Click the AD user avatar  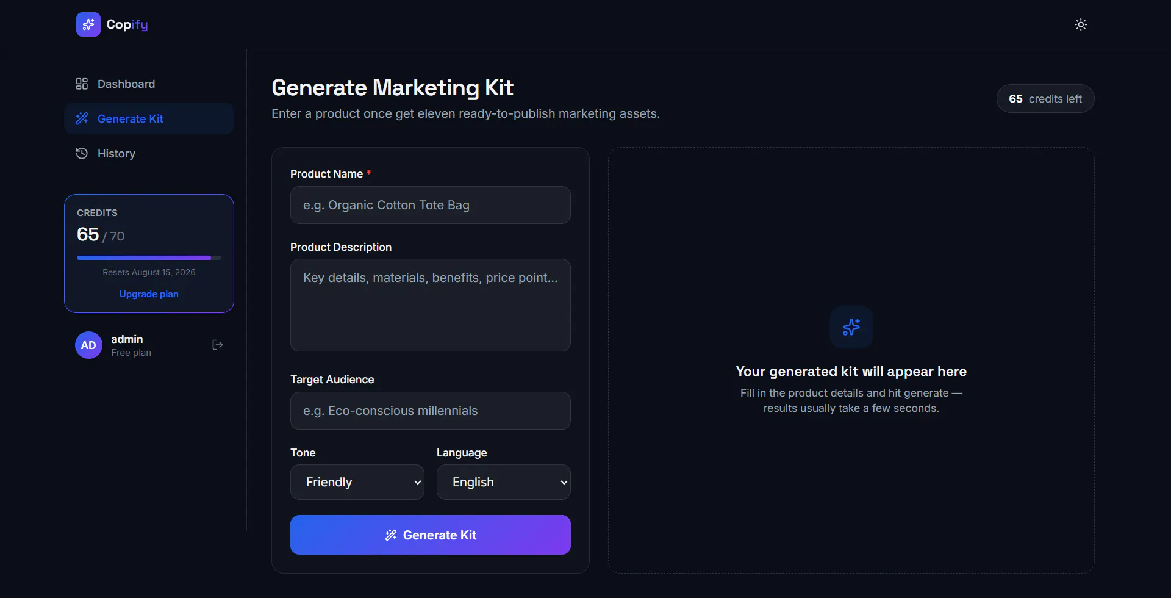click(x=88, y=345)
